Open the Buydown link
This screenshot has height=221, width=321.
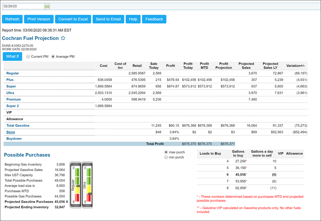(14, 139)
